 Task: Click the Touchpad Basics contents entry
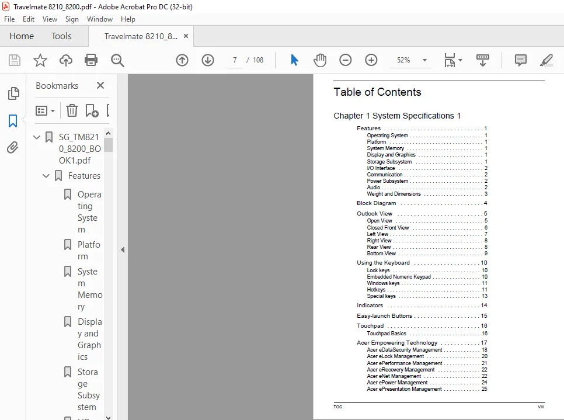(427, 334)
